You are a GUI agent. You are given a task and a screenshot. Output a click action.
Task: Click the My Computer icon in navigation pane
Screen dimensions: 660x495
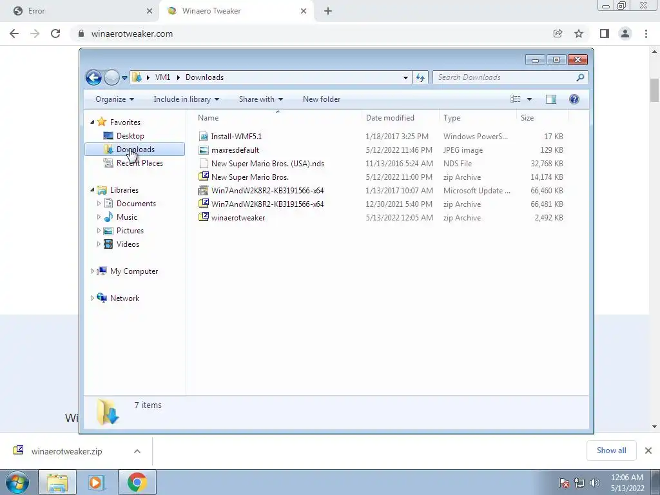coord(102,271)
